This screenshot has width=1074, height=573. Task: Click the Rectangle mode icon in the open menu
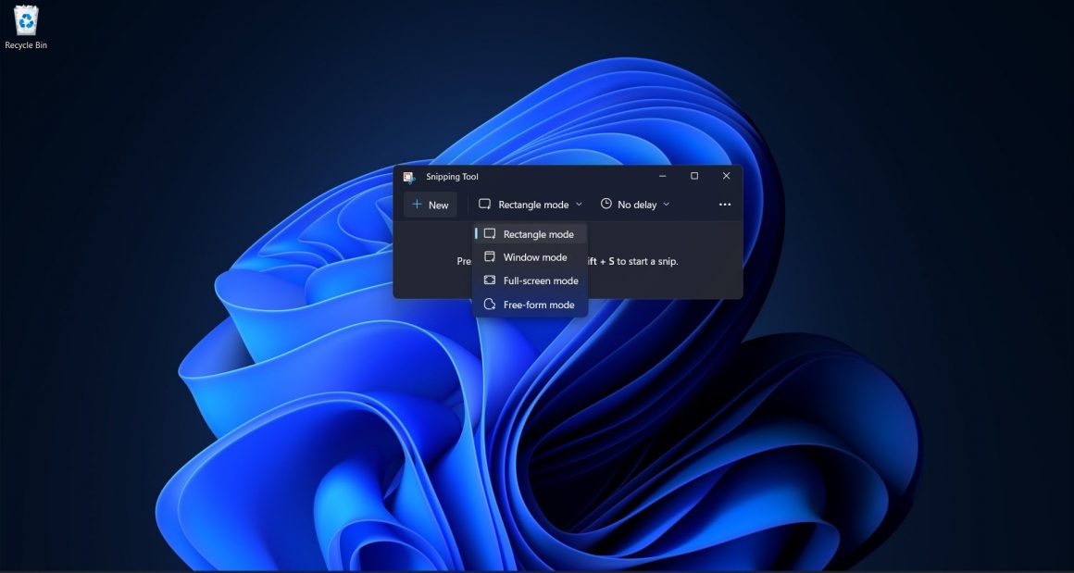pyautogui.click(x=488, y=234)
